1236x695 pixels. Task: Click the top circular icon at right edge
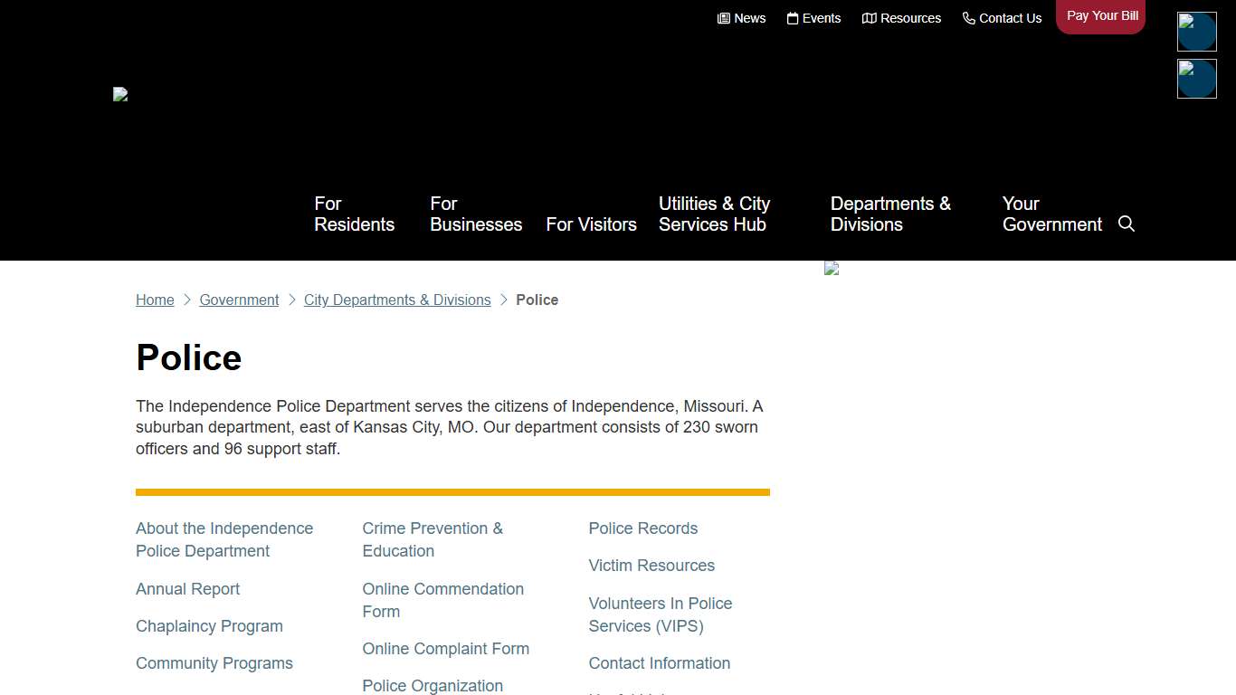click(1196, 32)
